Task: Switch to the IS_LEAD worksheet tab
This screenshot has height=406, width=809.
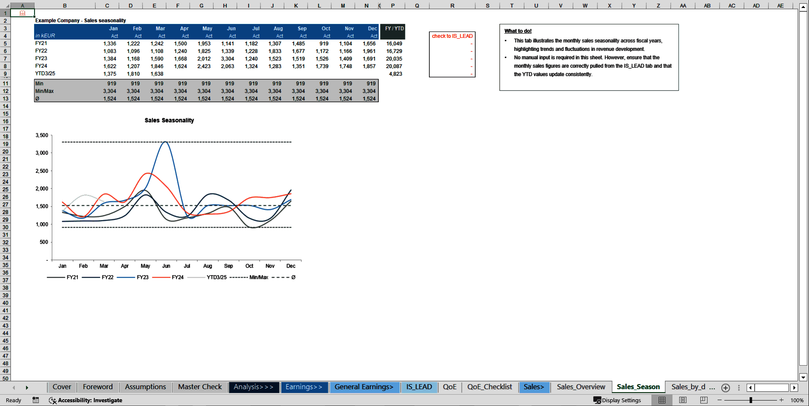Action: point(419,387)
